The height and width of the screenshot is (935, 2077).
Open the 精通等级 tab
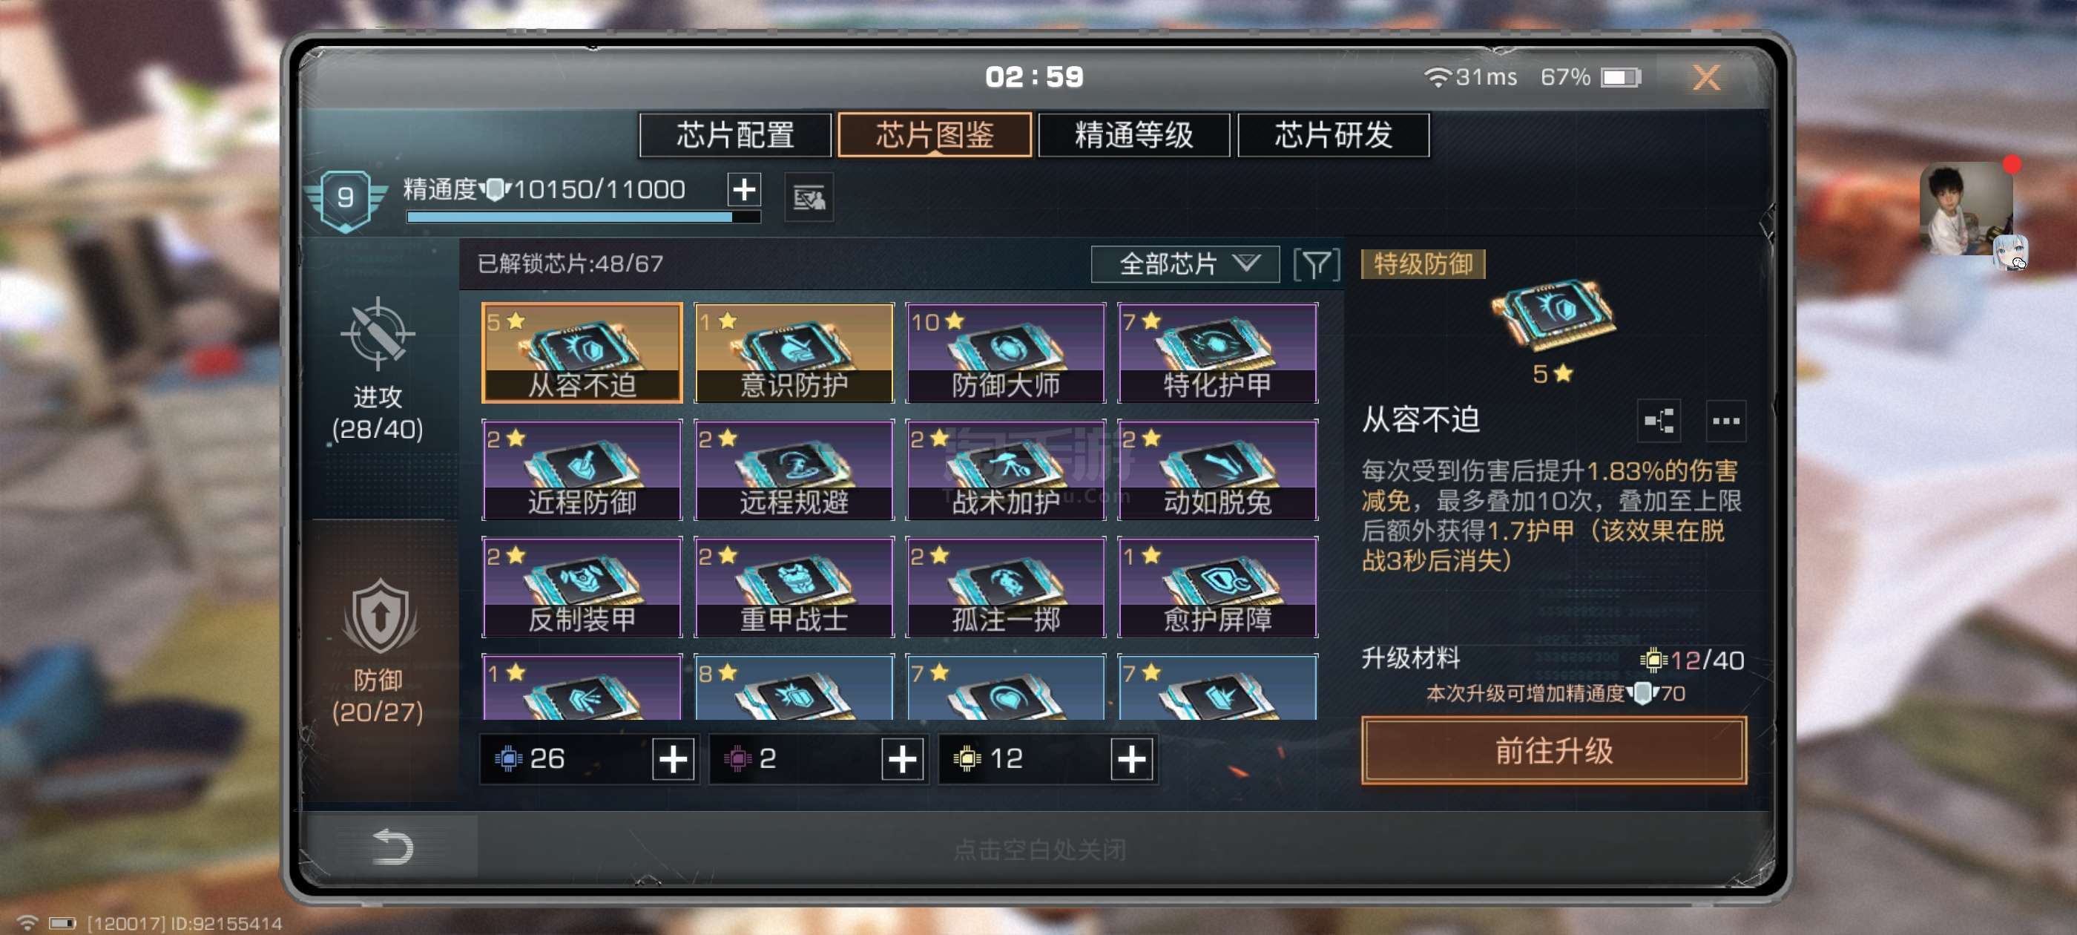[1133, 135]
